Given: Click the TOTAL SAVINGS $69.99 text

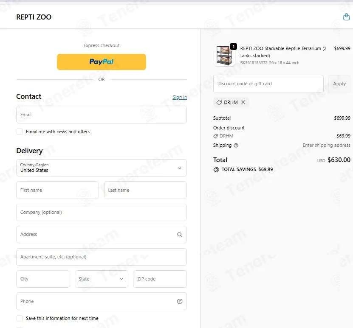Looking at the screenshot, I should (247, 169).
